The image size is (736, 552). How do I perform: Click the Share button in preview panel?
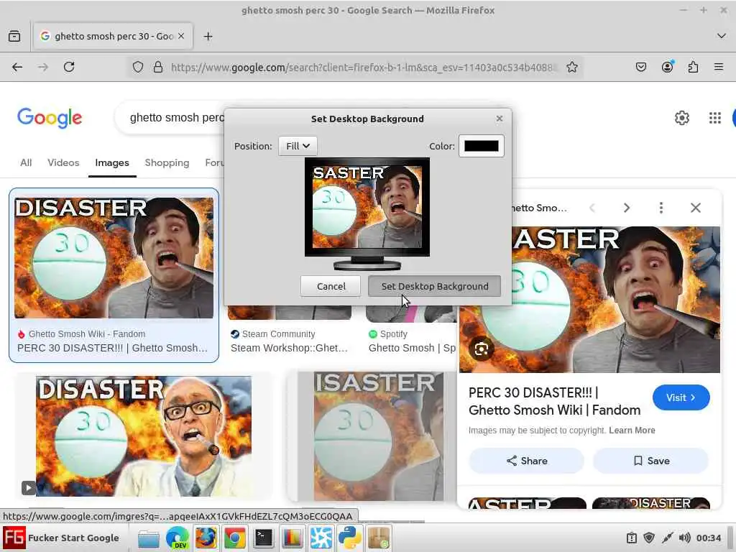(527, 461)
